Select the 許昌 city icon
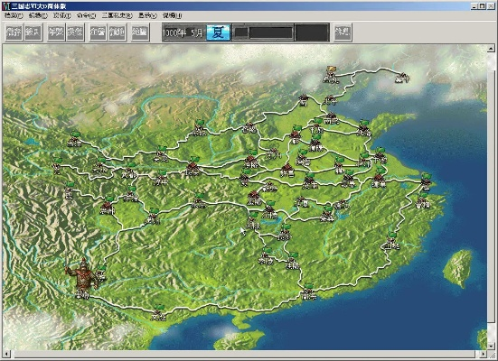 (287, 171)
